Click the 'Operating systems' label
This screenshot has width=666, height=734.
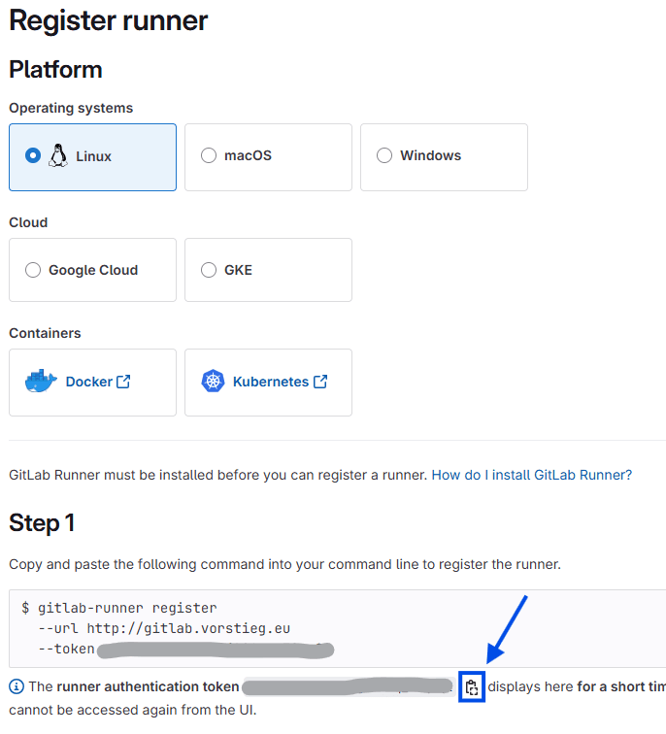point(71,108)
